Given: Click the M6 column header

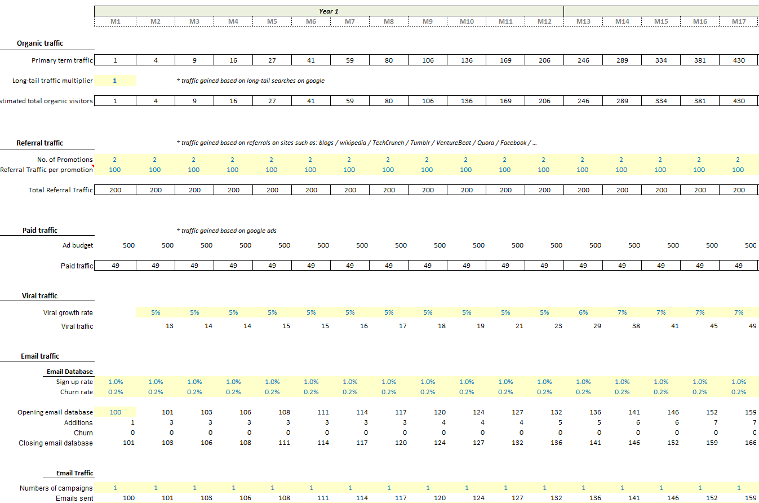Looking at the screenshot, I should (311, 21).
